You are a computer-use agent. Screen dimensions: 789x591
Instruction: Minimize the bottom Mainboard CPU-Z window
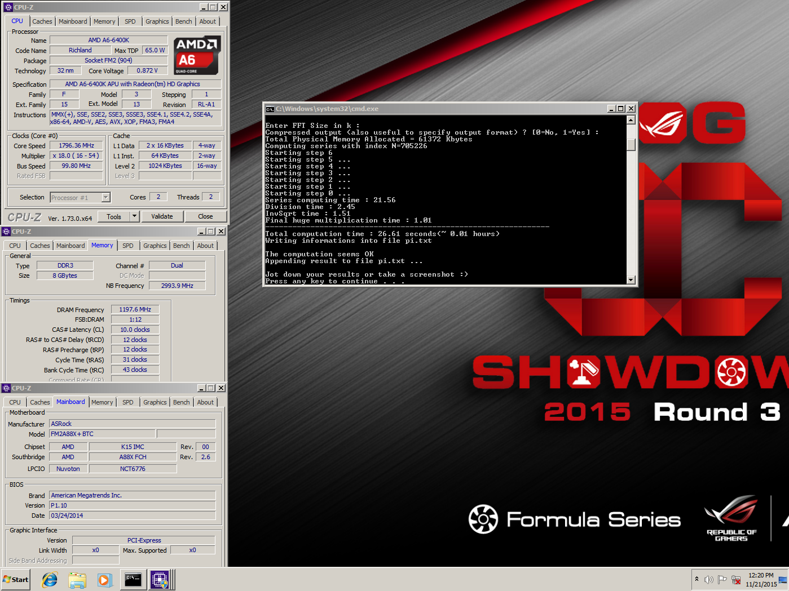click(202, 388)
